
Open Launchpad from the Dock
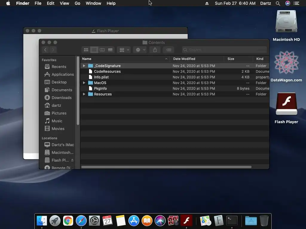click(55, 221)
